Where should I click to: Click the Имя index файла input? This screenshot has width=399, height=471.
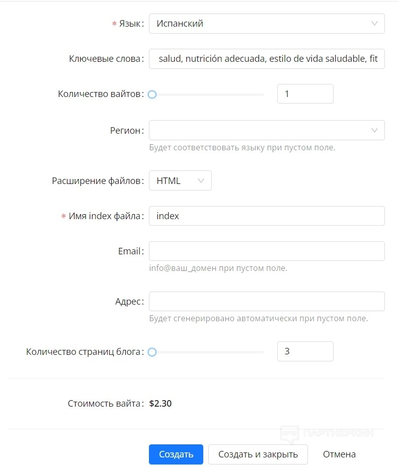(267, 216)
